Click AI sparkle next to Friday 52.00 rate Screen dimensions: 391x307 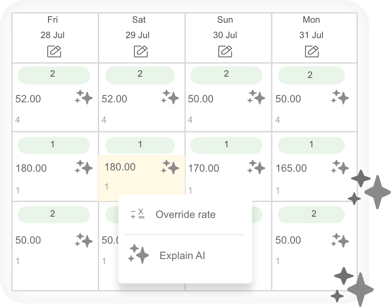click(x=84, y=97)
